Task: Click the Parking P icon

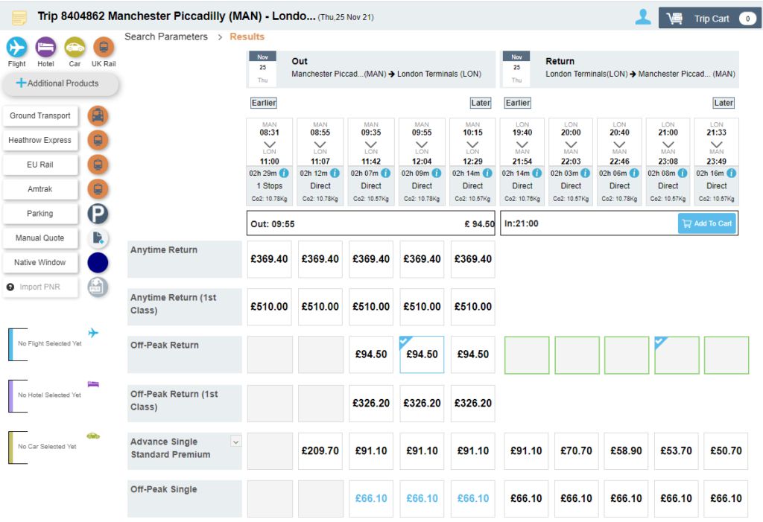Action: pos(98,214)
